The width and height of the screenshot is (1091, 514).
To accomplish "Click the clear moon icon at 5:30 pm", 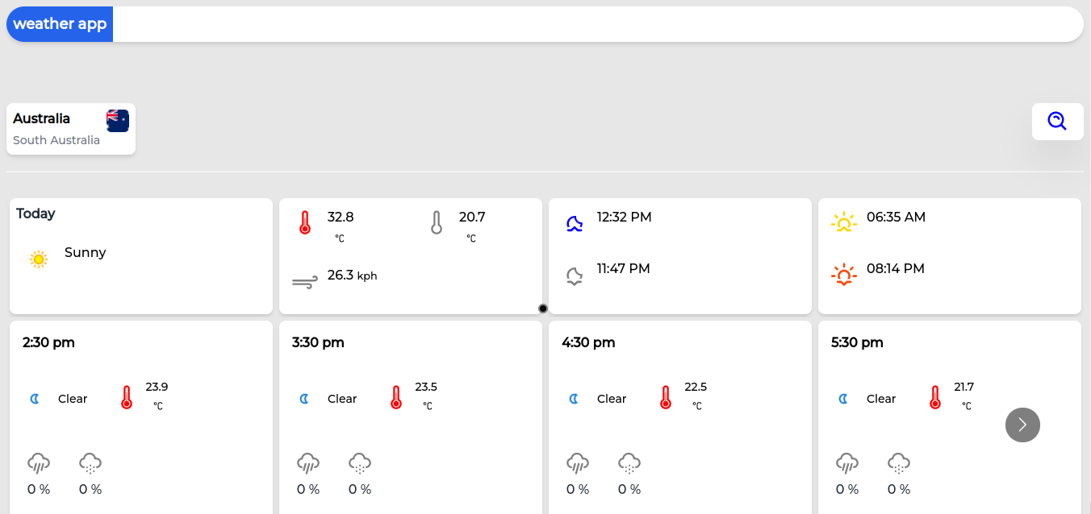I will [x=843, y=399].
